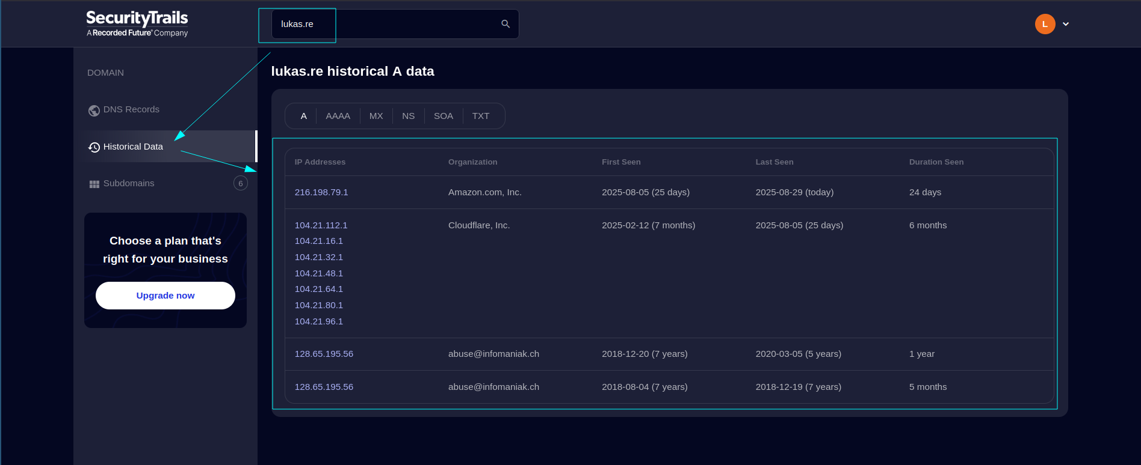View the TXT record tab

point(480,116)
